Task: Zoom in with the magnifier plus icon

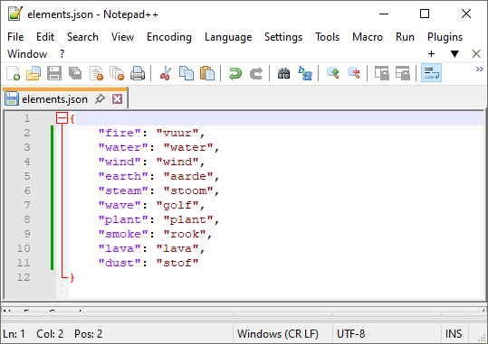Action: click(x=332, y=73)
